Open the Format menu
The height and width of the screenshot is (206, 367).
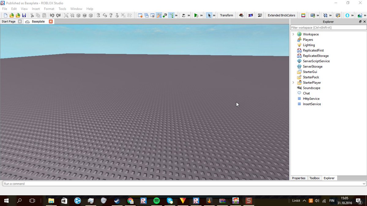[49, 9]
